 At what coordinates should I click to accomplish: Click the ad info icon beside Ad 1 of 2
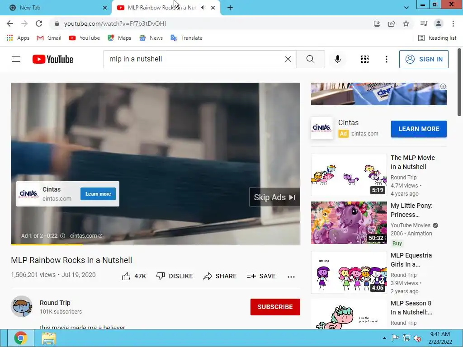tap(62, 236)
